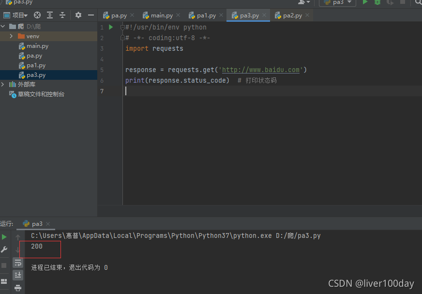Click pa3.py breadcrumb in title area

[19, 2]
